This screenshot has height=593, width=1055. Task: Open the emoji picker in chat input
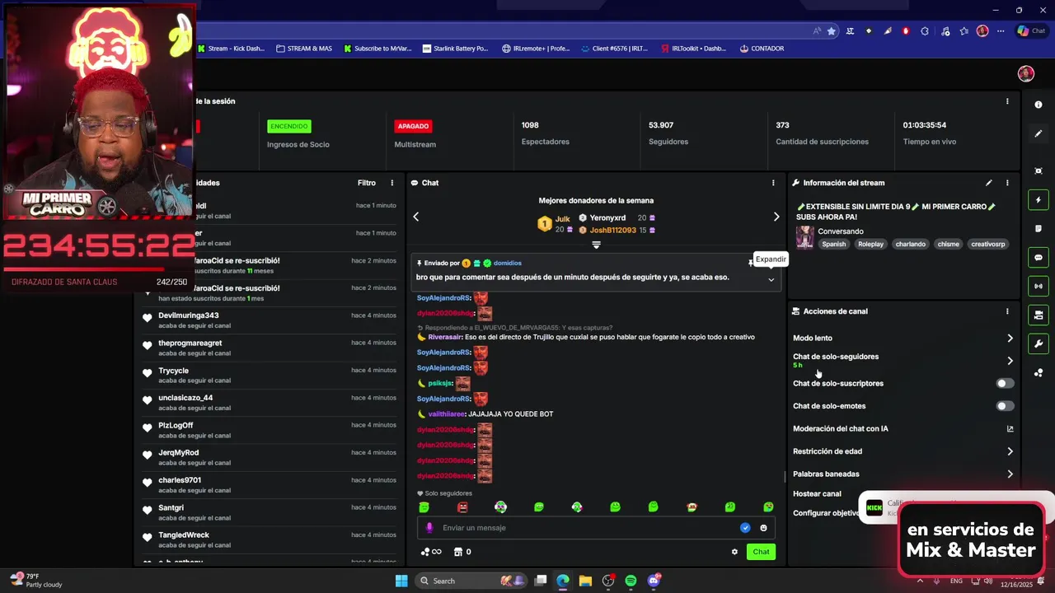pyautogui.click(x=763, y=528)
